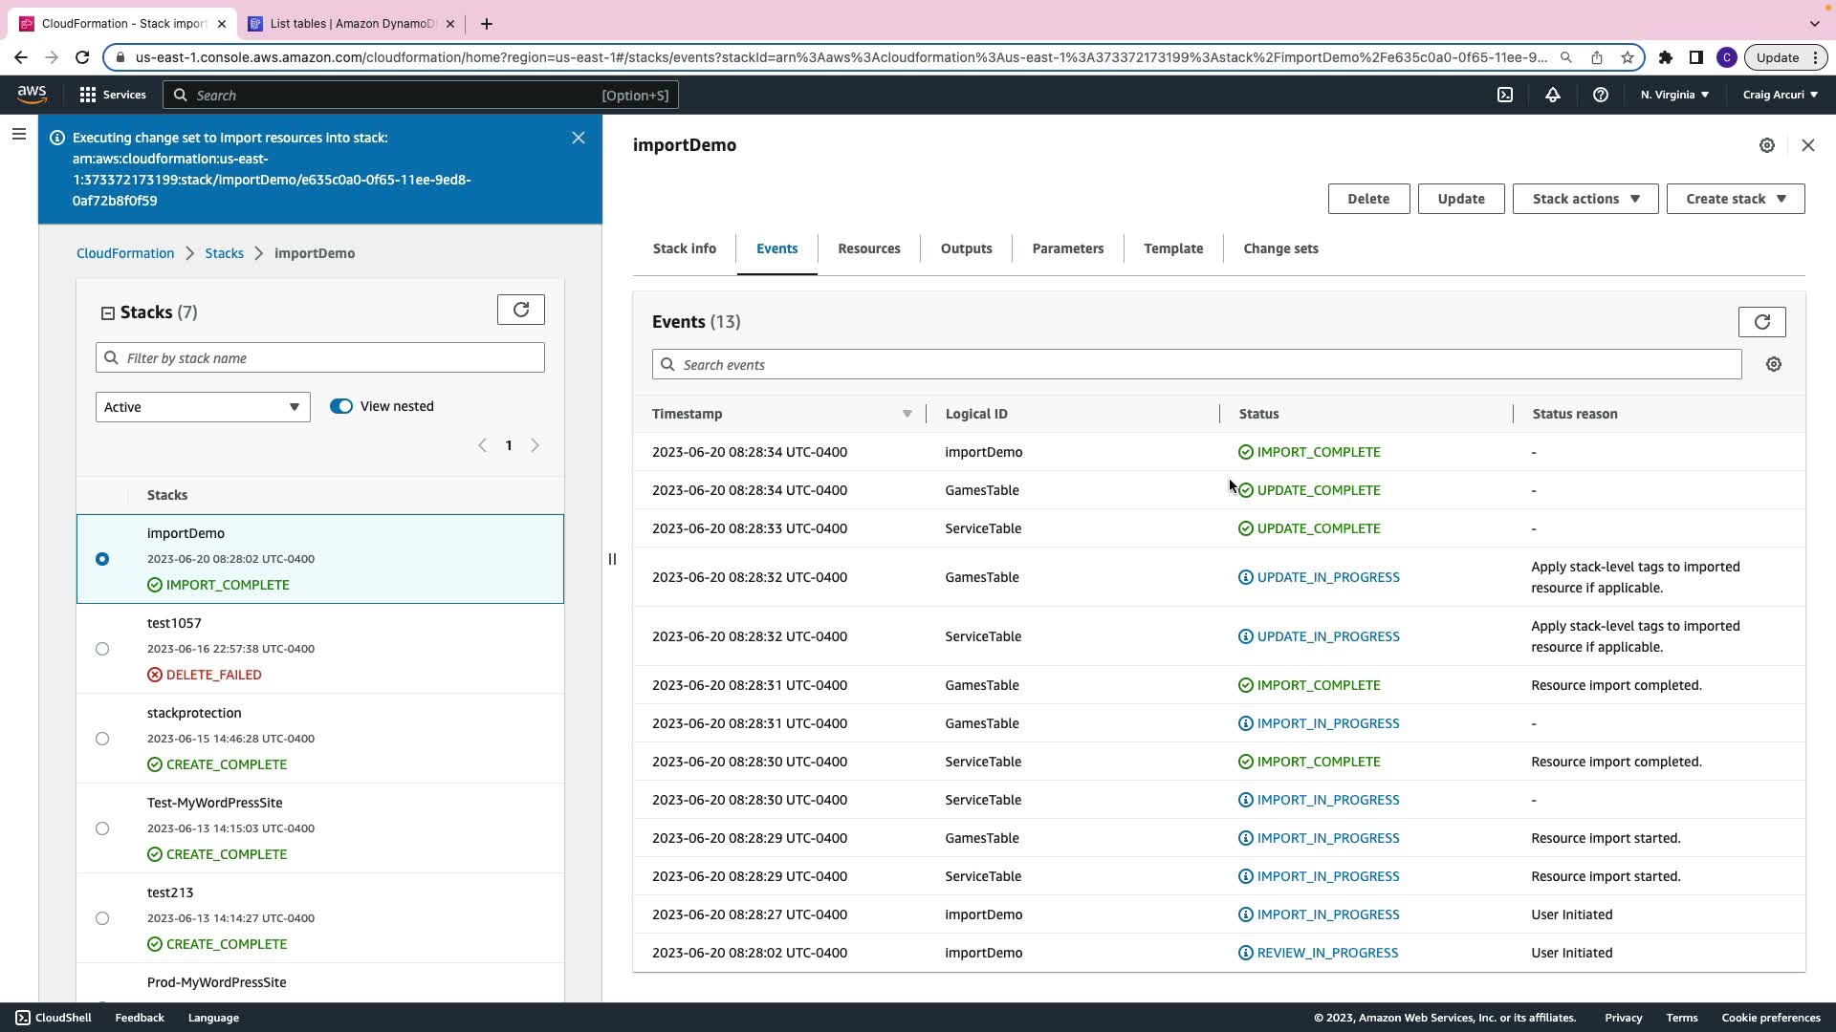Click the CloudFormation breadcrumb link

pyautogui.click(x=125, y=253)
